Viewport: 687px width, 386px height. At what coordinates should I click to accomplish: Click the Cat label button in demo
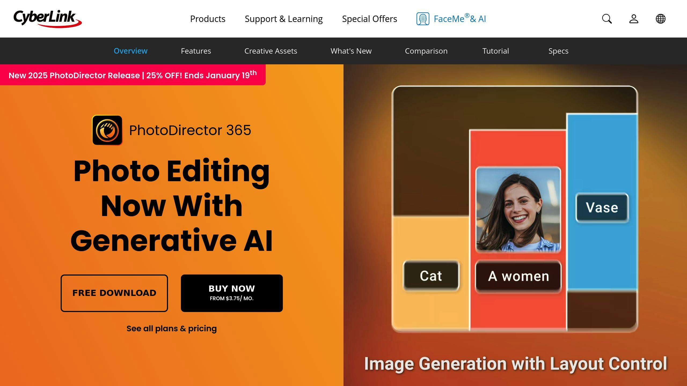click(431, 275)
